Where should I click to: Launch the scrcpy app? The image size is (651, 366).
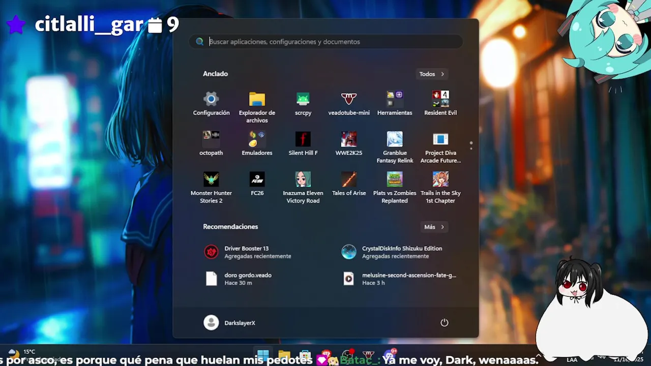pyautogui.click(x=303, y=104)
